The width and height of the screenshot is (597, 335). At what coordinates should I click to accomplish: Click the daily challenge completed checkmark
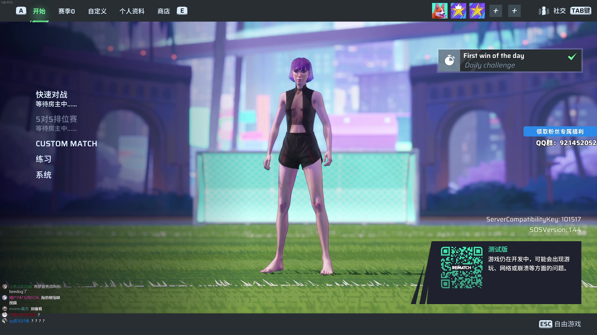pos(572,56)
